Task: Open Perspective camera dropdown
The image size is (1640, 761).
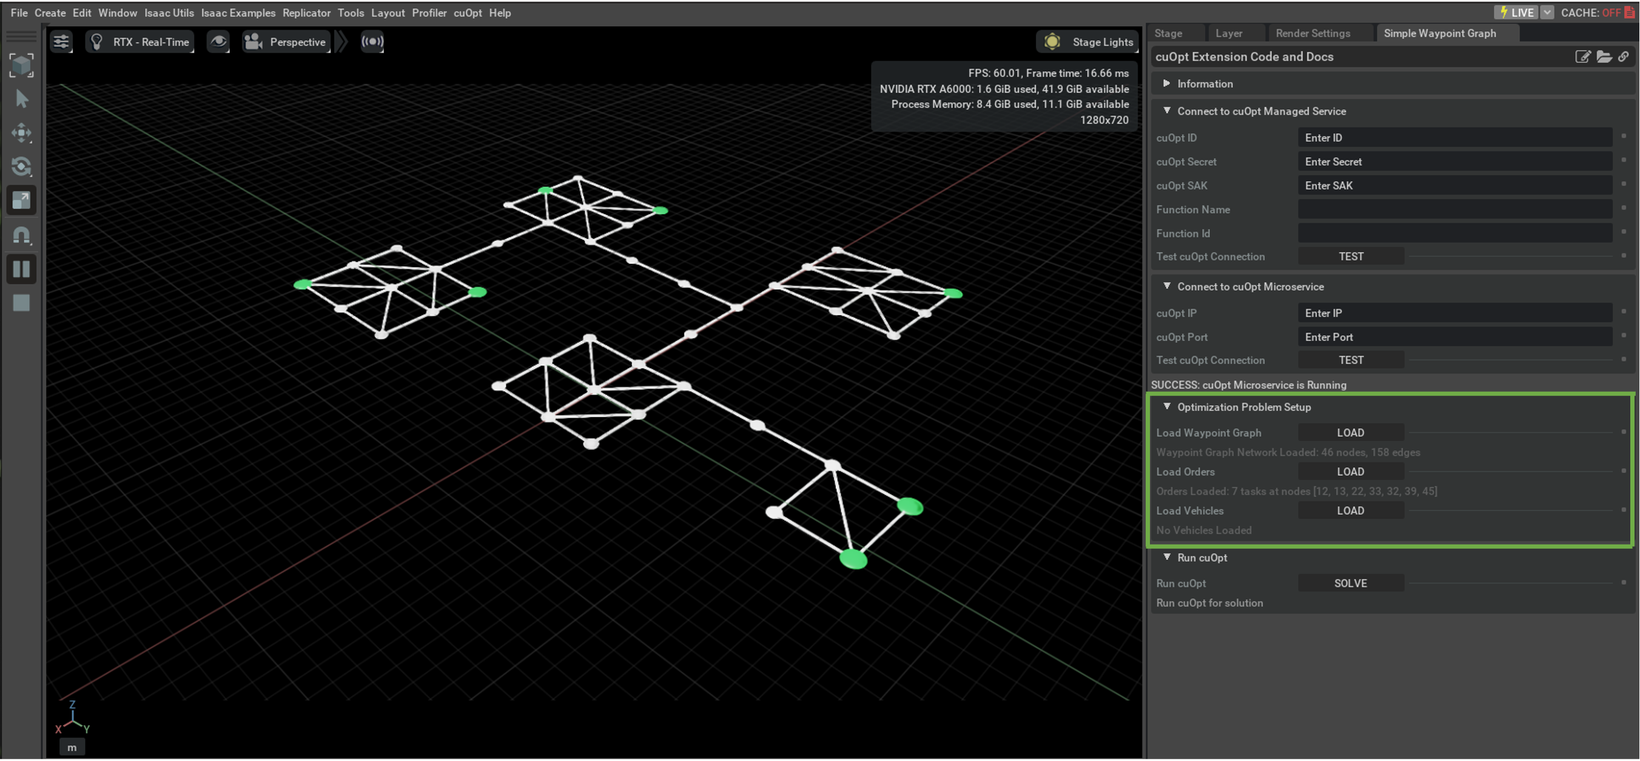Action: [286, 42]
